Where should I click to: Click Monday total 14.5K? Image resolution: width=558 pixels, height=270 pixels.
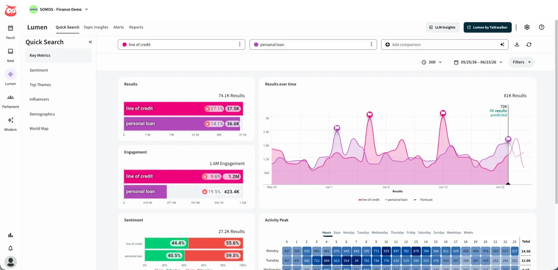[526, 251]
